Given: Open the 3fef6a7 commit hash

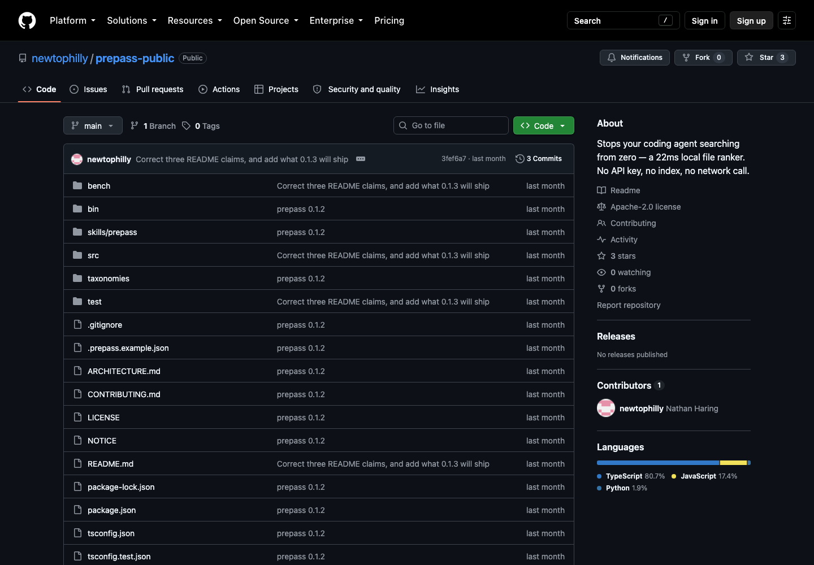Looking at the screenshot, I should (x=454, y=159).
